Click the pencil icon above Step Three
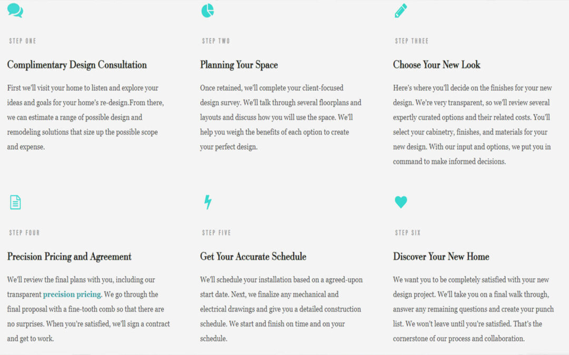569x355 pixels. point(400,11)
